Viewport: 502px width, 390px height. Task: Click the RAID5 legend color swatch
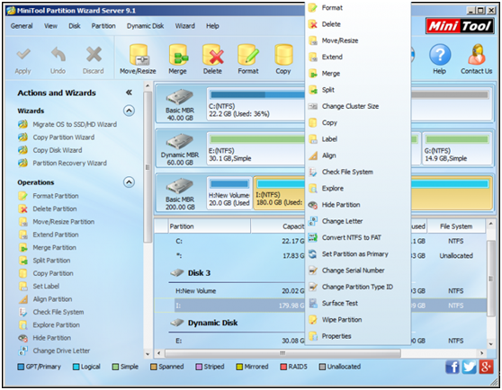[283, 367]
